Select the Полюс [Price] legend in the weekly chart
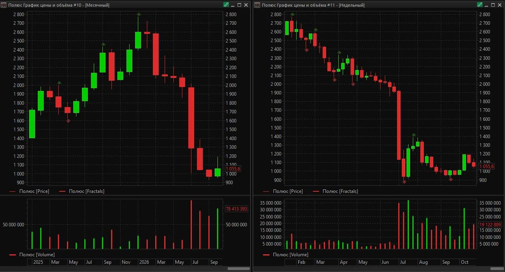This screenshot has height=272, width=505. (283, 191)
